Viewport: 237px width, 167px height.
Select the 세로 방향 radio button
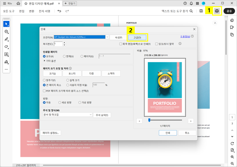[x=60, y=102]
